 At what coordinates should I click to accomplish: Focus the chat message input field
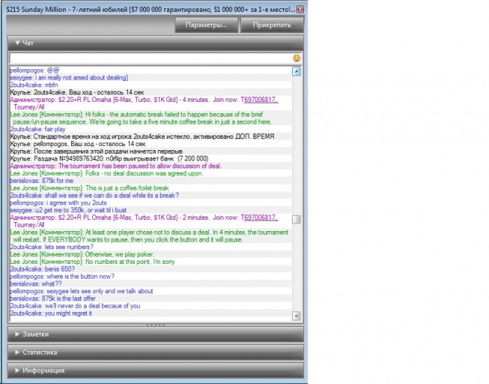click(x=151, y=58)
